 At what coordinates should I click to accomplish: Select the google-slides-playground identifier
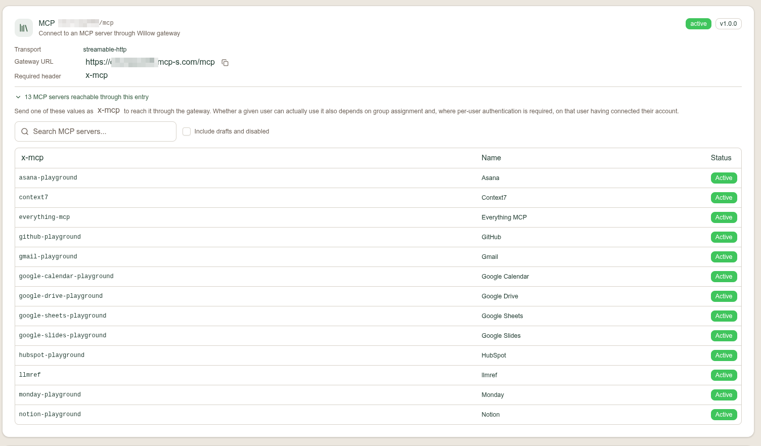click(63, 336)
